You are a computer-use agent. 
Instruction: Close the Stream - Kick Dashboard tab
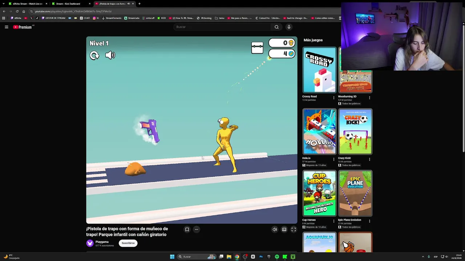pyautogui.click(x=89, y=4)
